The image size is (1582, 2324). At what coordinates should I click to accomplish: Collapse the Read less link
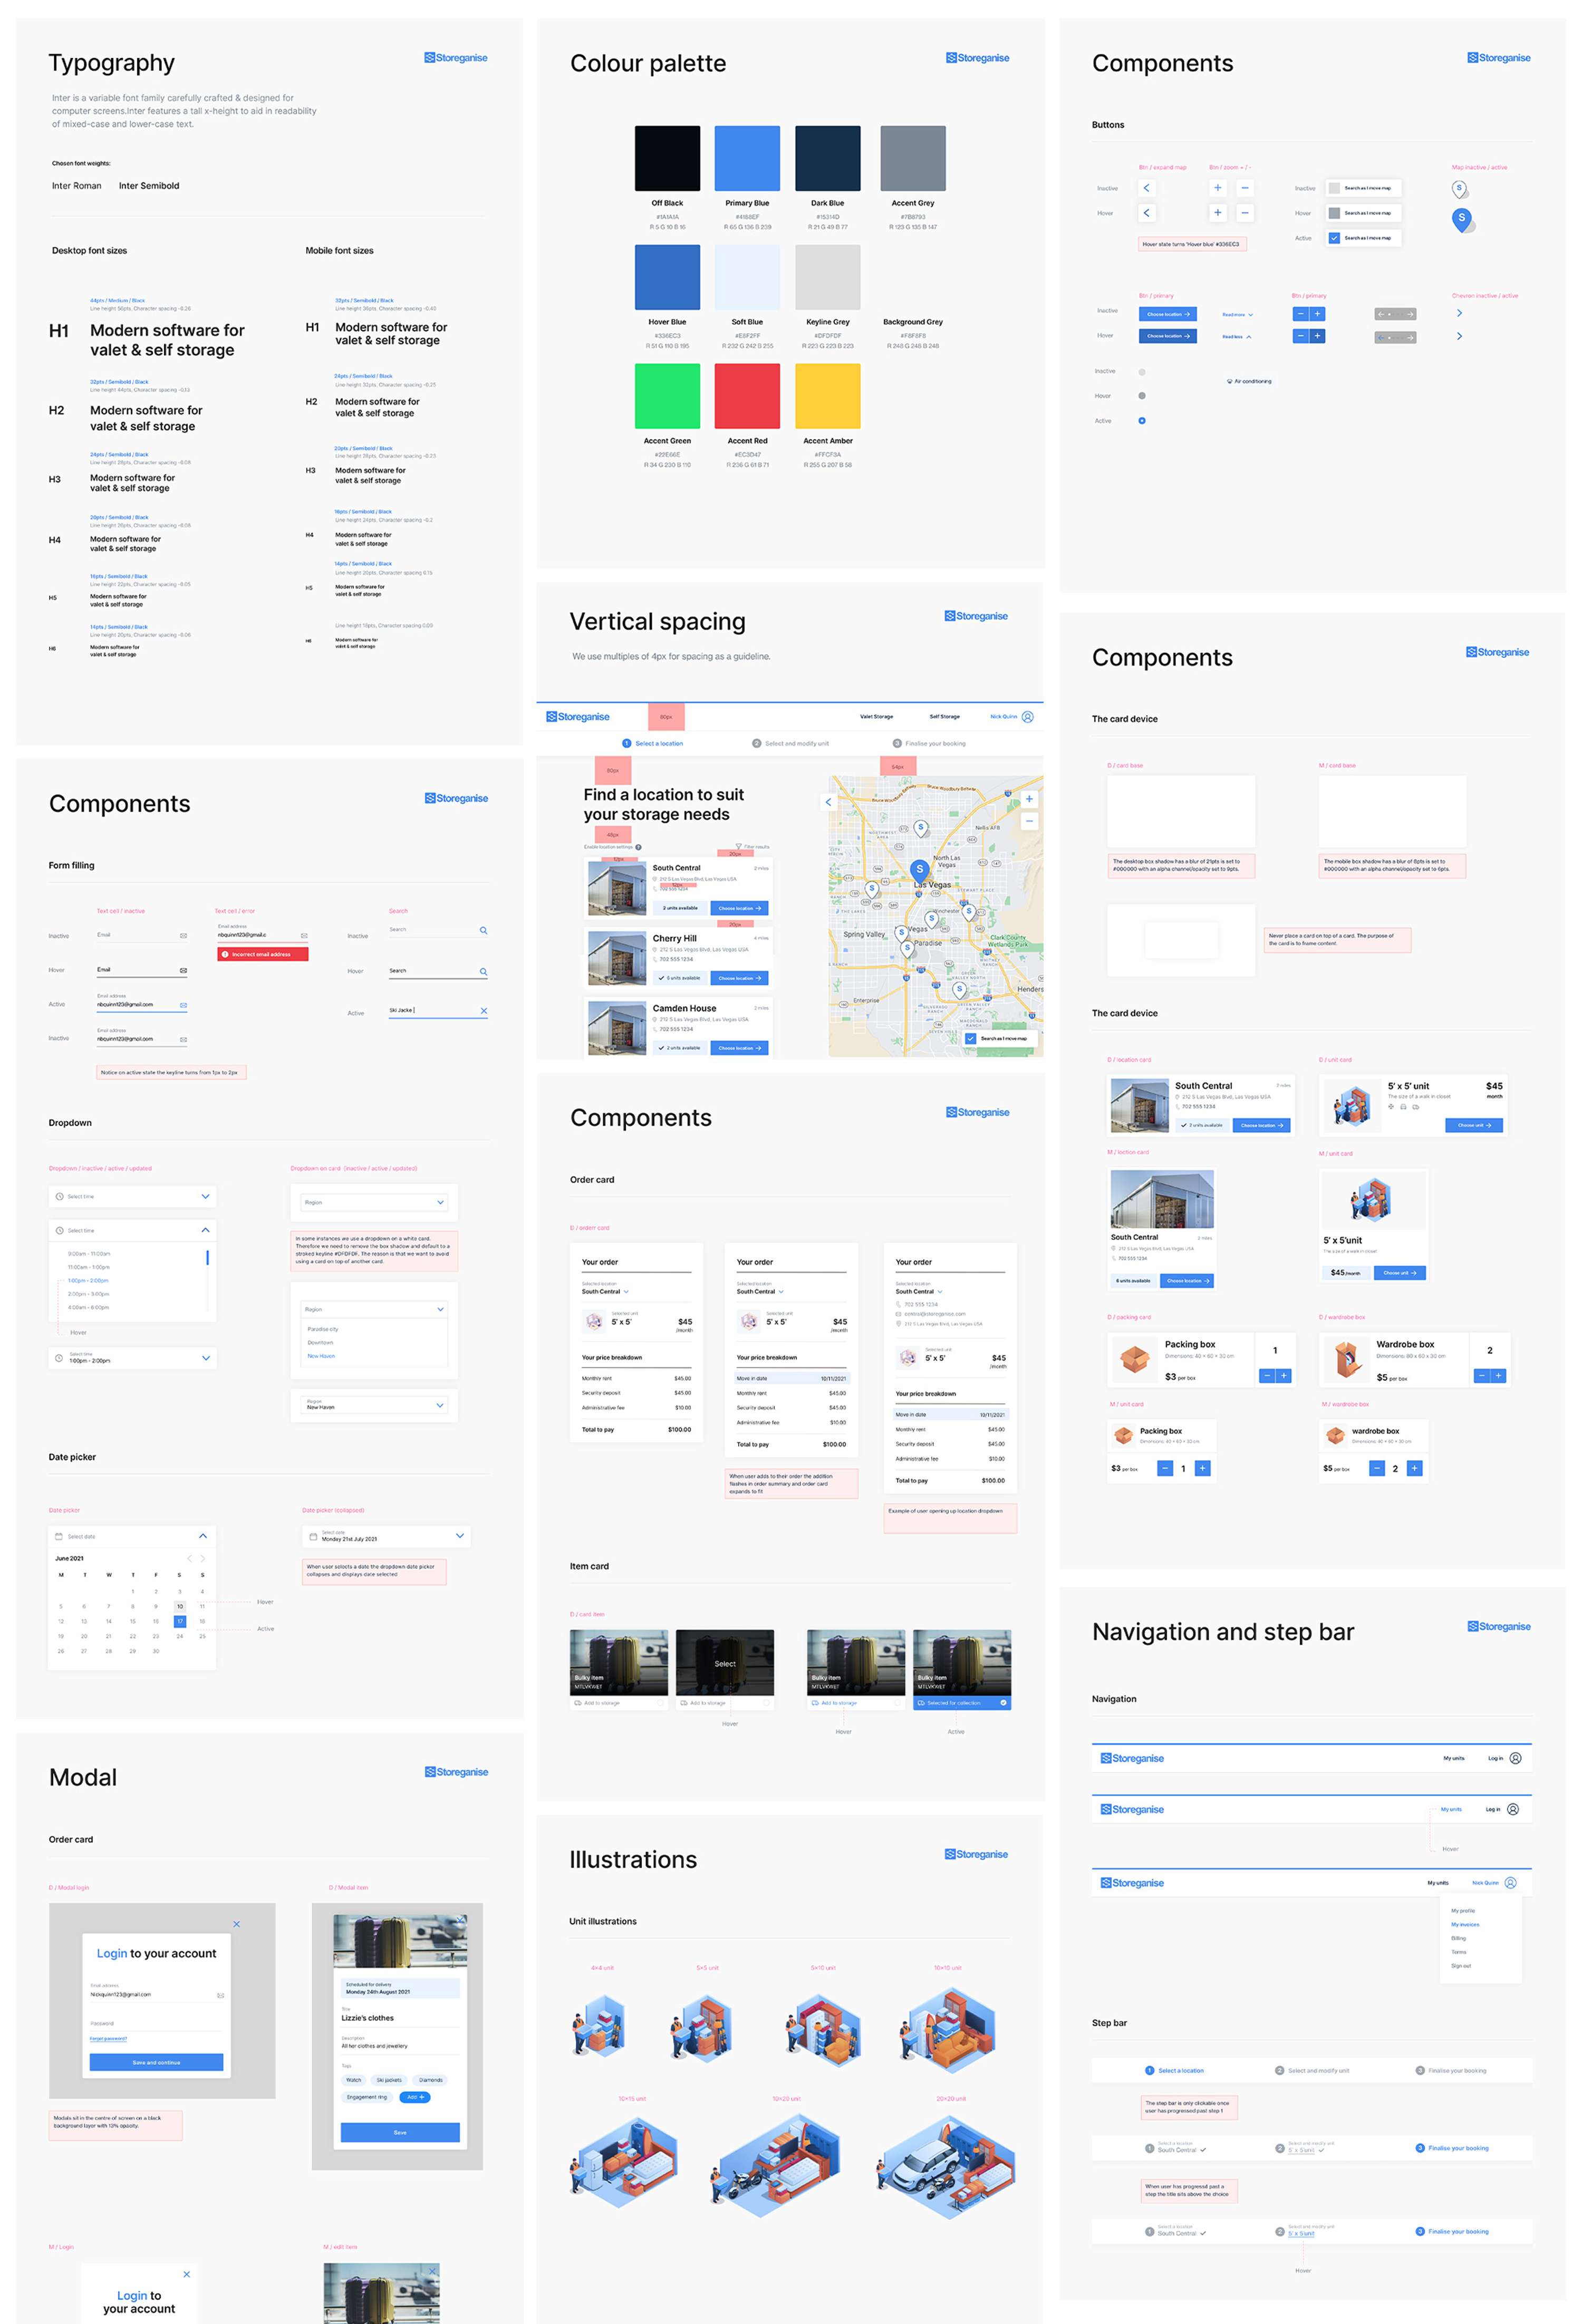[x=1236, y=337]
